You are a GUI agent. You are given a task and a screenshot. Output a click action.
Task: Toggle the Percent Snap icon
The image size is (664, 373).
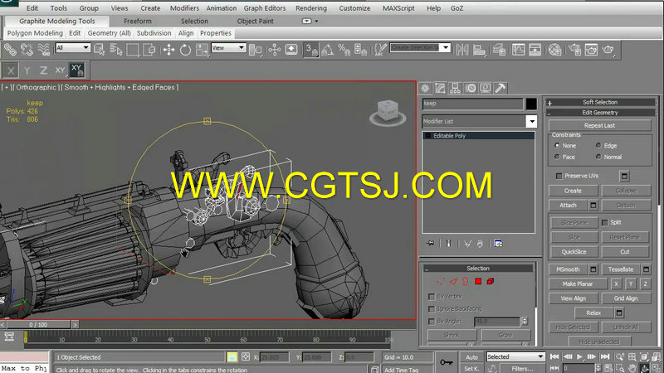point(344,50)
